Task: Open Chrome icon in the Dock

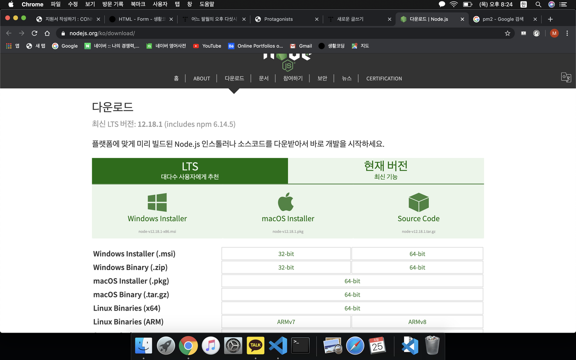Action: click(x=188, y=346)
